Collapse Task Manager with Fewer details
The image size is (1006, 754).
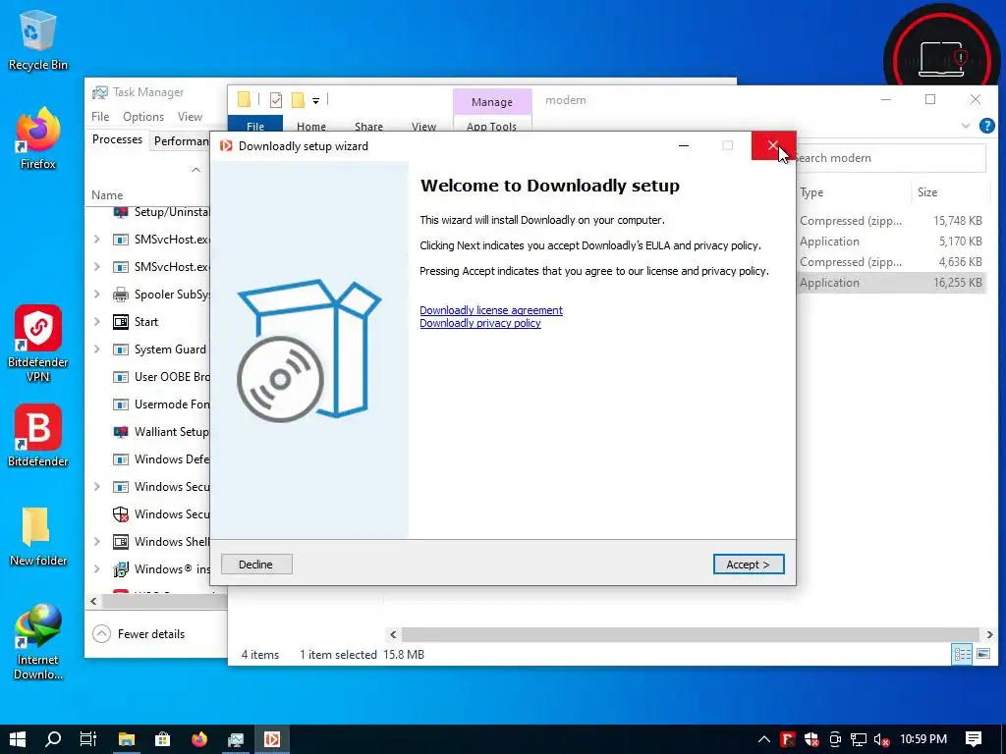140,634
